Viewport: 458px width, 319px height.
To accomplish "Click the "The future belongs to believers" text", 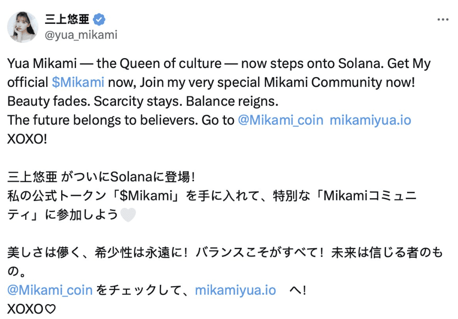I will click(x=103, y=120).
